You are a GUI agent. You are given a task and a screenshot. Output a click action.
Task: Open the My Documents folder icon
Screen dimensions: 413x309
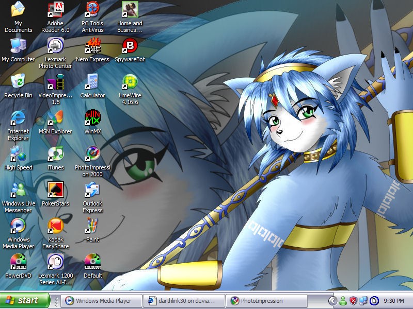point(18,9)
